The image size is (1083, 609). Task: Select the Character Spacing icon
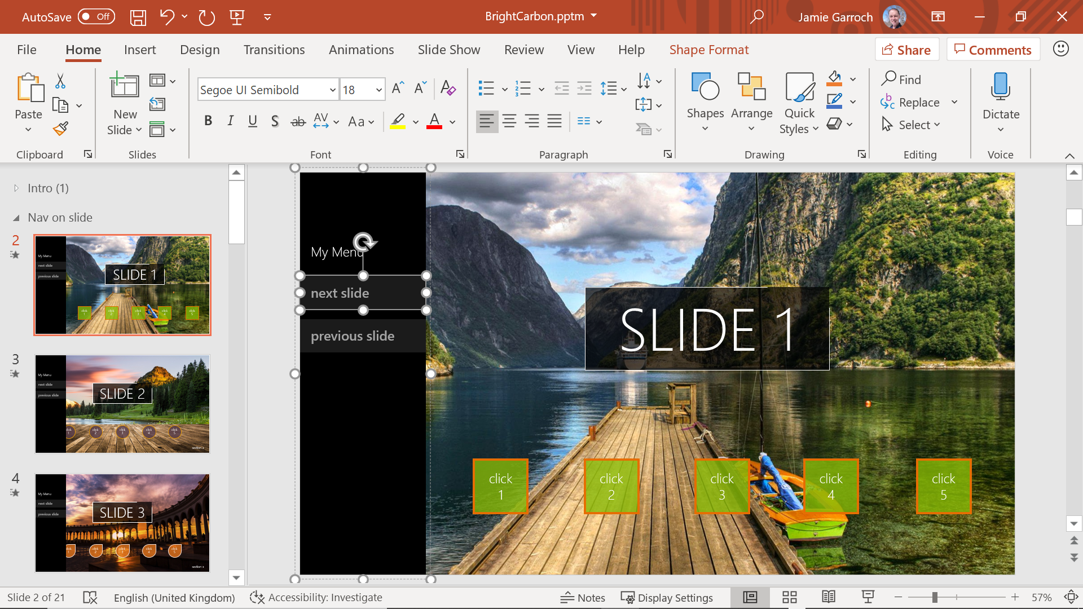coord(320,121)
